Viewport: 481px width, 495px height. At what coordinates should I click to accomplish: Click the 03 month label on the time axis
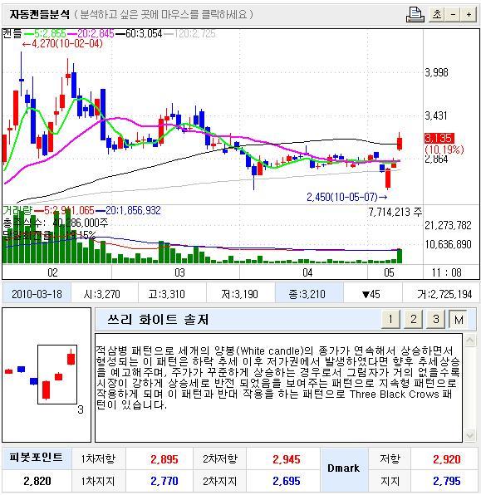(179, 272)
